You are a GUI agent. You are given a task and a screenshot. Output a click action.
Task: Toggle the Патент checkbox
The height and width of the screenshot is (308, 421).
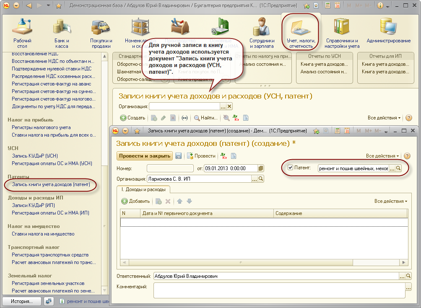click(290, 168)
